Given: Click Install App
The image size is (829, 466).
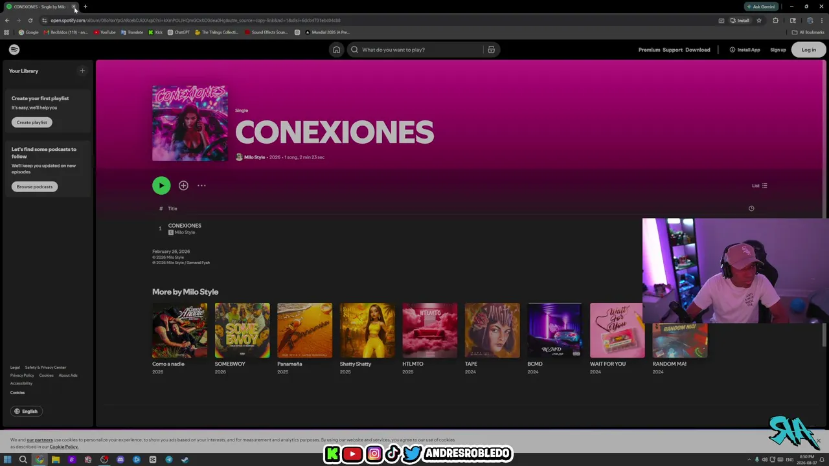Looking at the screenshot, I should pos(745,50).
